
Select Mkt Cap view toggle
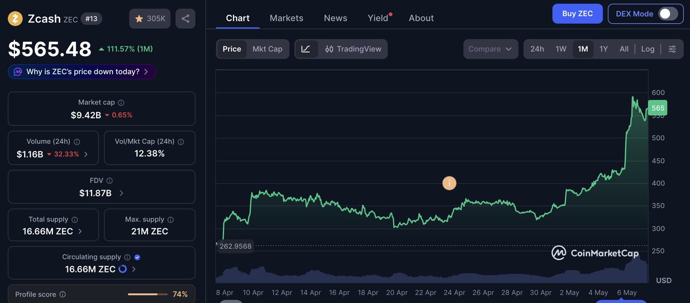267,49
